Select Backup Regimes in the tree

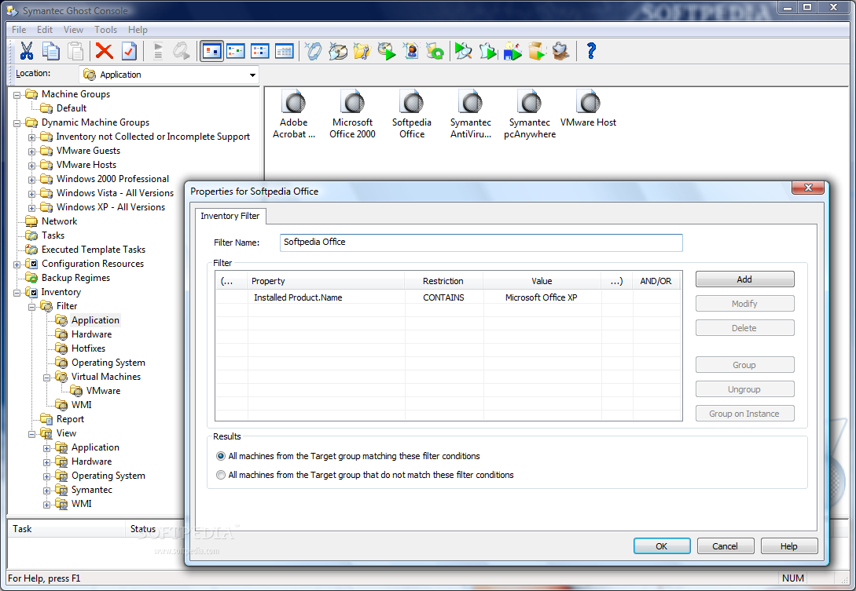(x=75, y=278)
